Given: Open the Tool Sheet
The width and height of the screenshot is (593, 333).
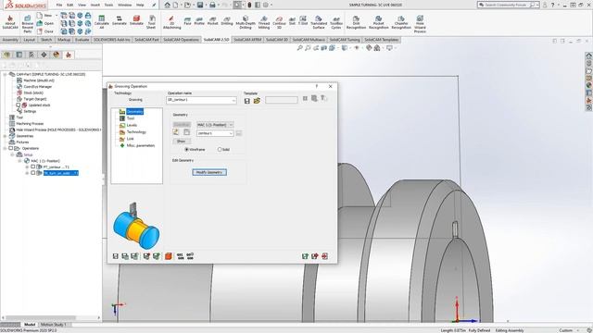Looking at the screenshot, I should (151, 22).
